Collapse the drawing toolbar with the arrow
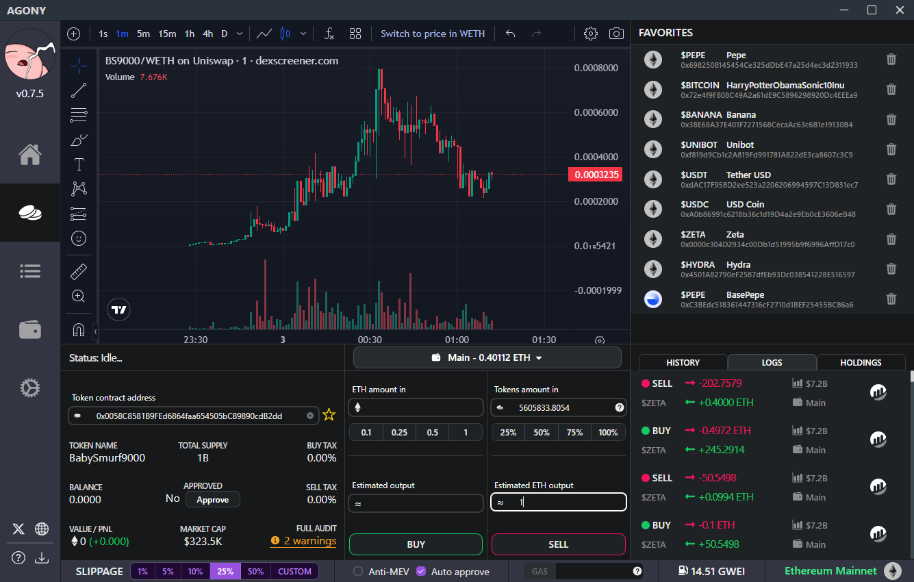This screenshot has height=582, width=914. (x=96, y=332)
